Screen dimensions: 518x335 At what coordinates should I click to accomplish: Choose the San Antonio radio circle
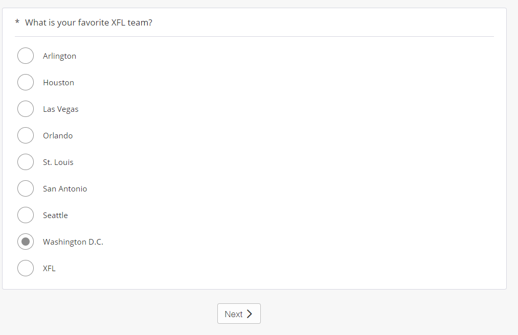[26, 188]
